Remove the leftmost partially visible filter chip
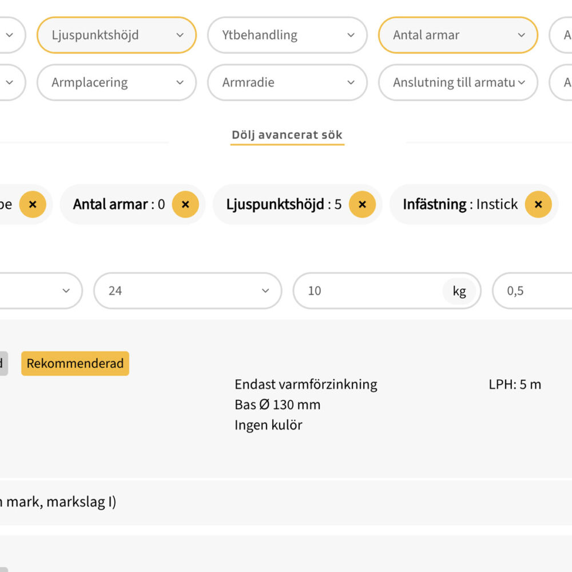Viewport: 572px width, 572px height. click(33, 204)
